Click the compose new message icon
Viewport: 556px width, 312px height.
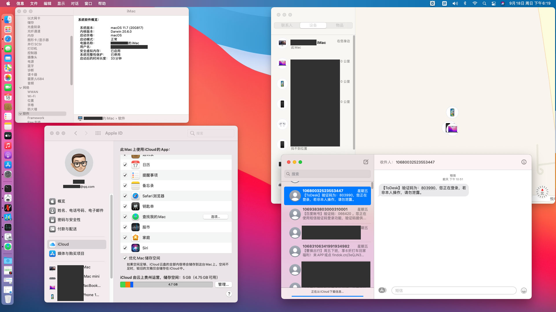tap(366, 162)
